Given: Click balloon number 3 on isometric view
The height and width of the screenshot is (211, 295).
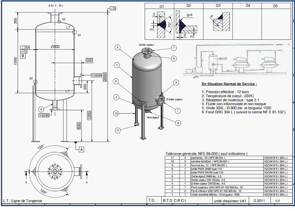Looking at the screenshot, I should click(118, 47).
